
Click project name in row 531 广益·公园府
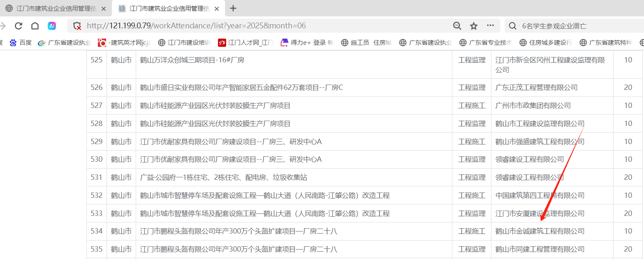pyautogui.click(x=223, y=177)
